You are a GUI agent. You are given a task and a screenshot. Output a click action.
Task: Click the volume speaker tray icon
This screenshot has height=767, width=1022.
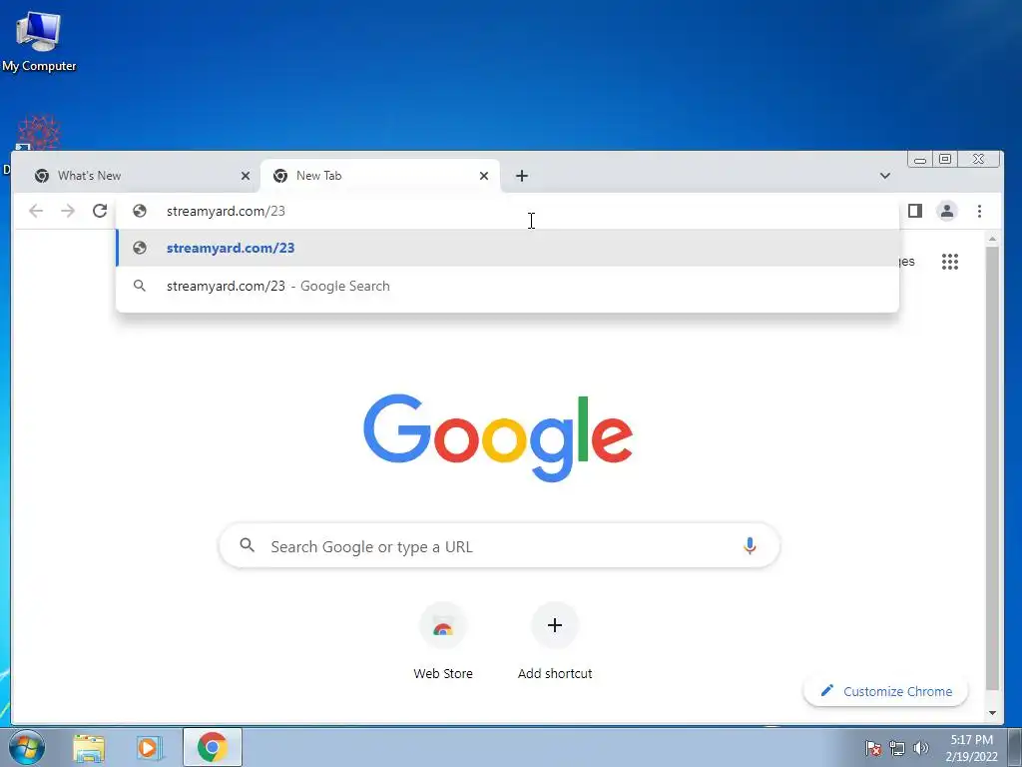pyautogui.click(x=921, y=748)
